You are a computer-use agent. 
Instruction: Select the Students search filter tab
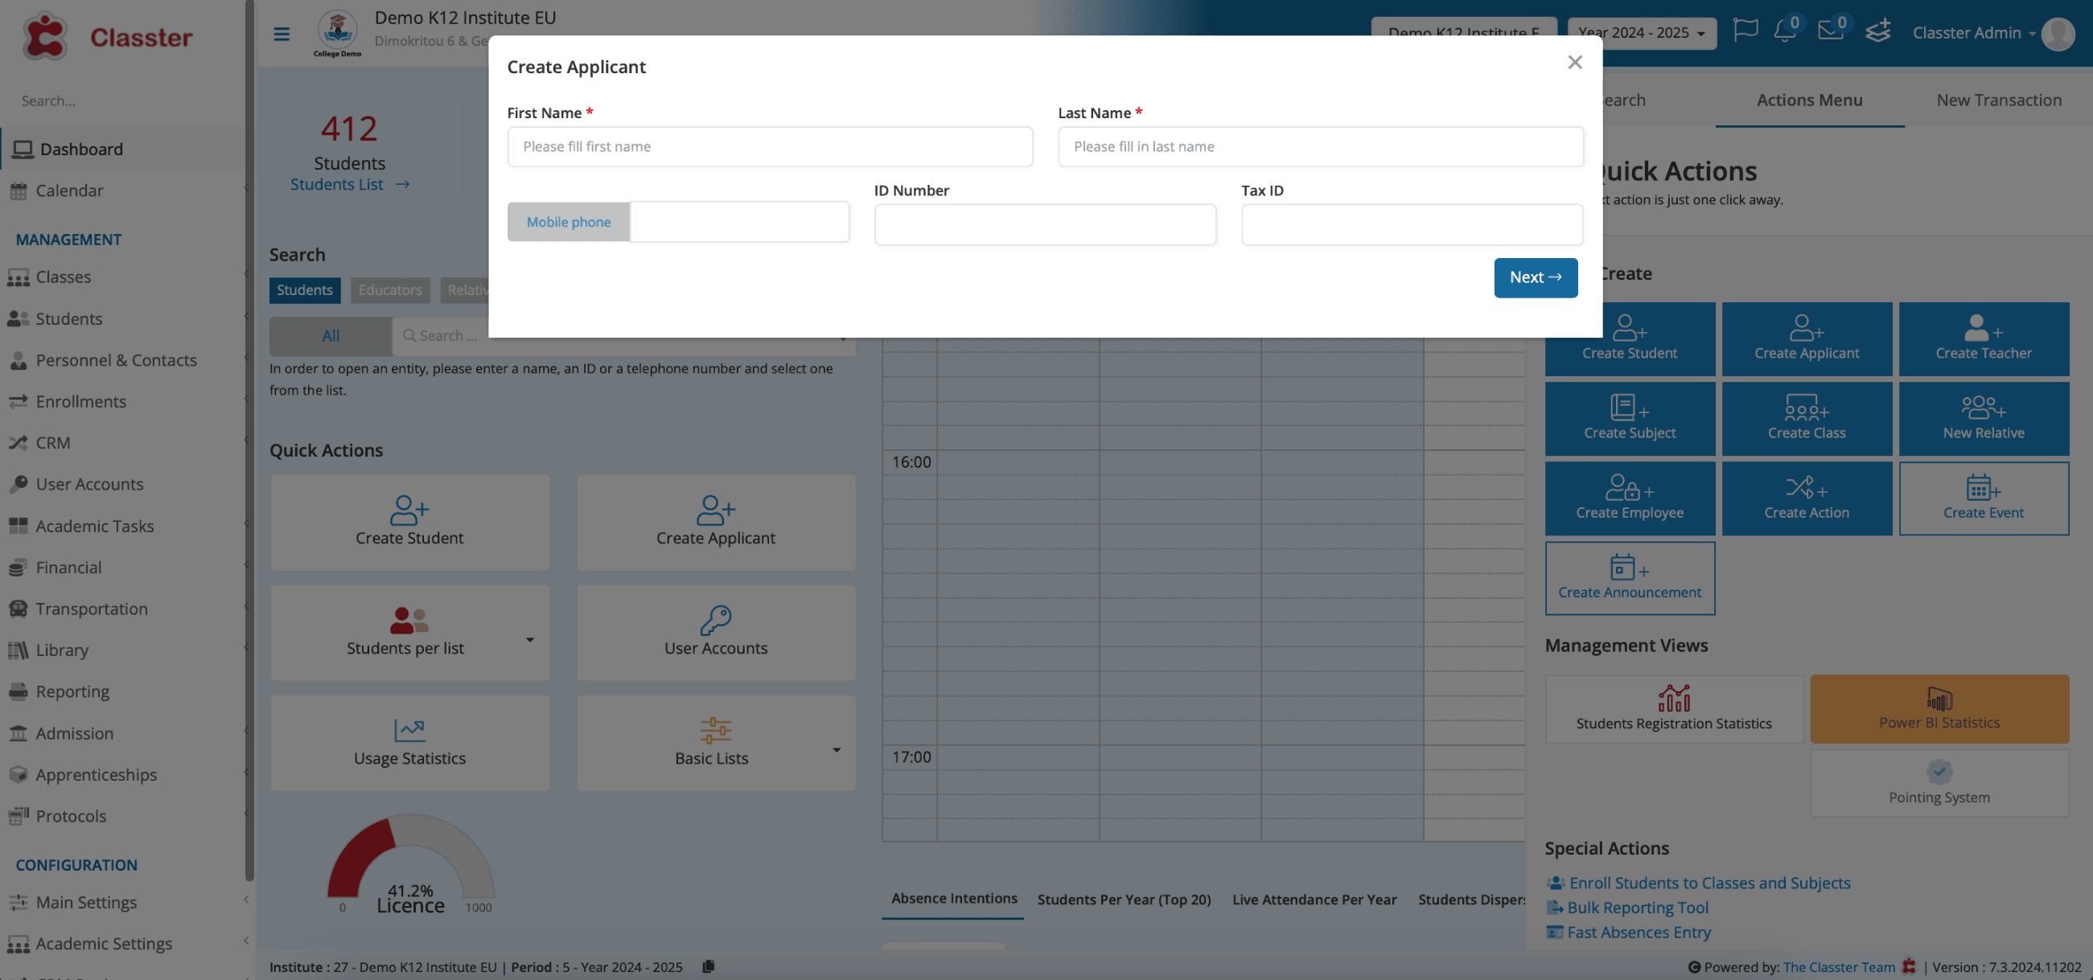click(x=305, y=290)
